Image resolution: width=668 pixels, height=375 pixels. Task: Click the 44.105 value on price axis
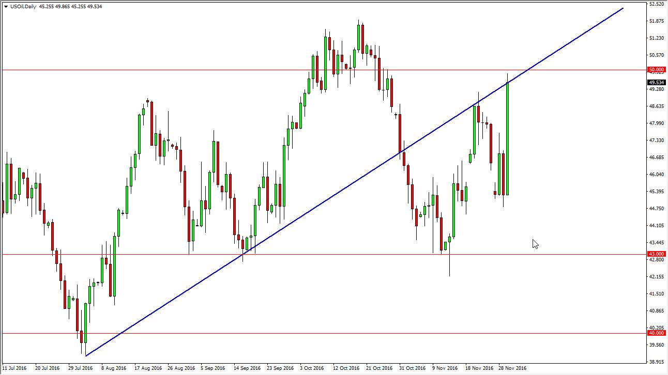tap(656, 226)
